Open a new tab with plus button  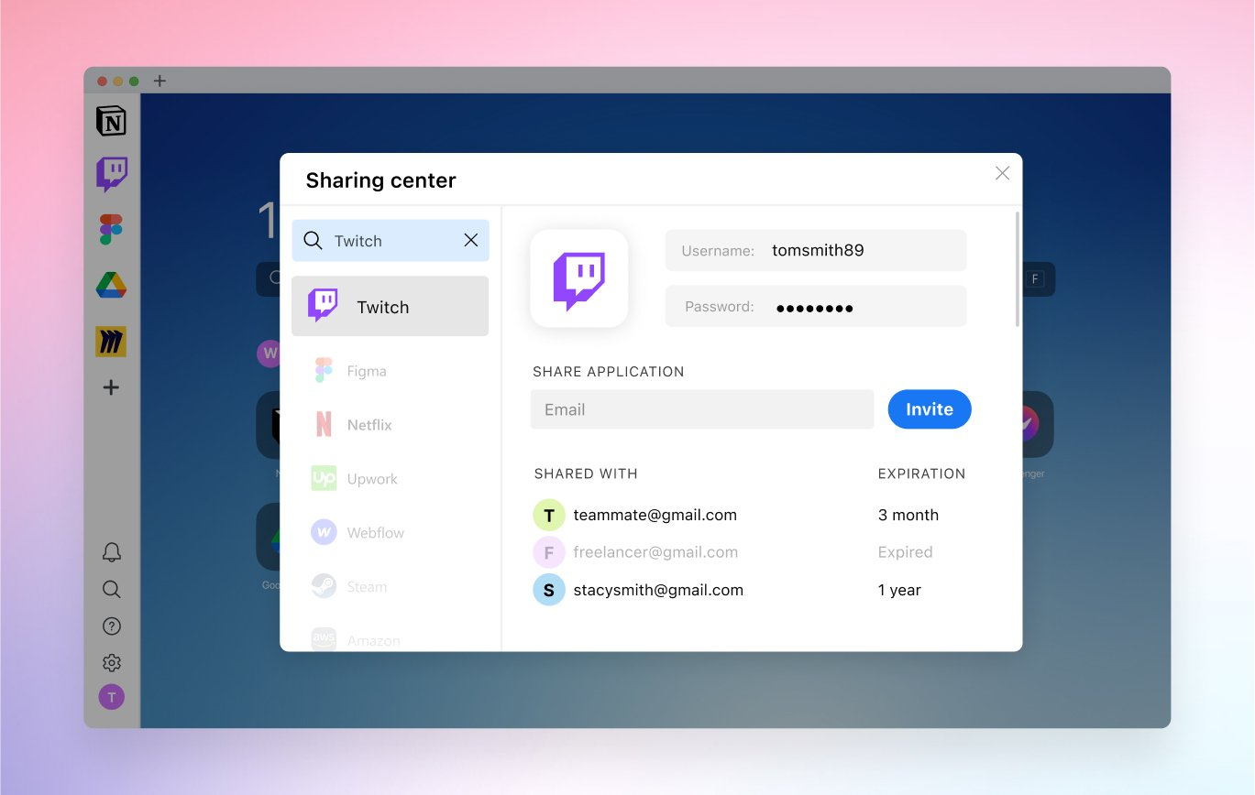point(160,81)
